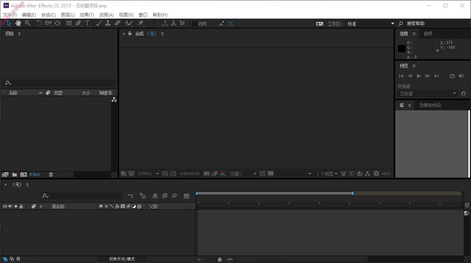Image resolution: width=471 pixels, height=263 pixels.
Task: Click new folder icon in Project panel
Action: tap(15, 175)
